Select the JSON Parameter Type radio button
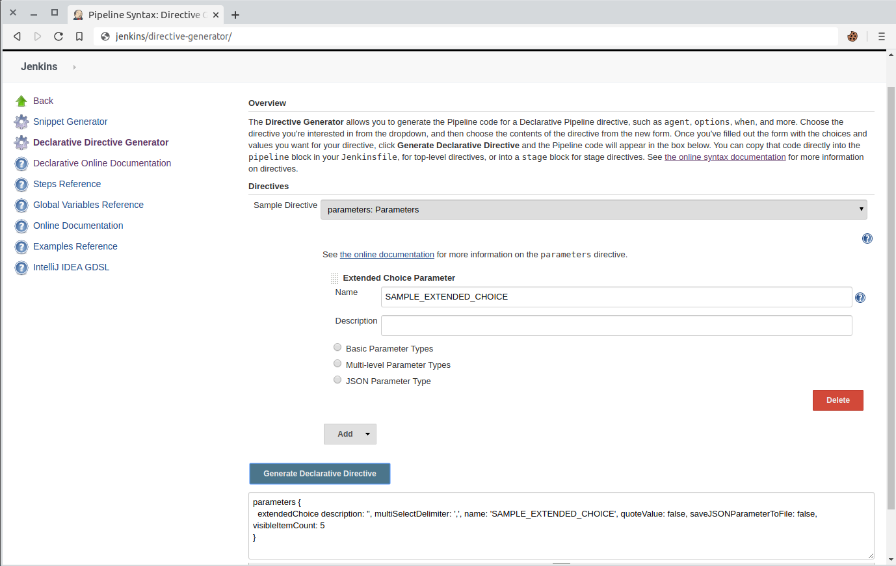The width and height of the screenshot is (896, 566). (x=337, y=380)
